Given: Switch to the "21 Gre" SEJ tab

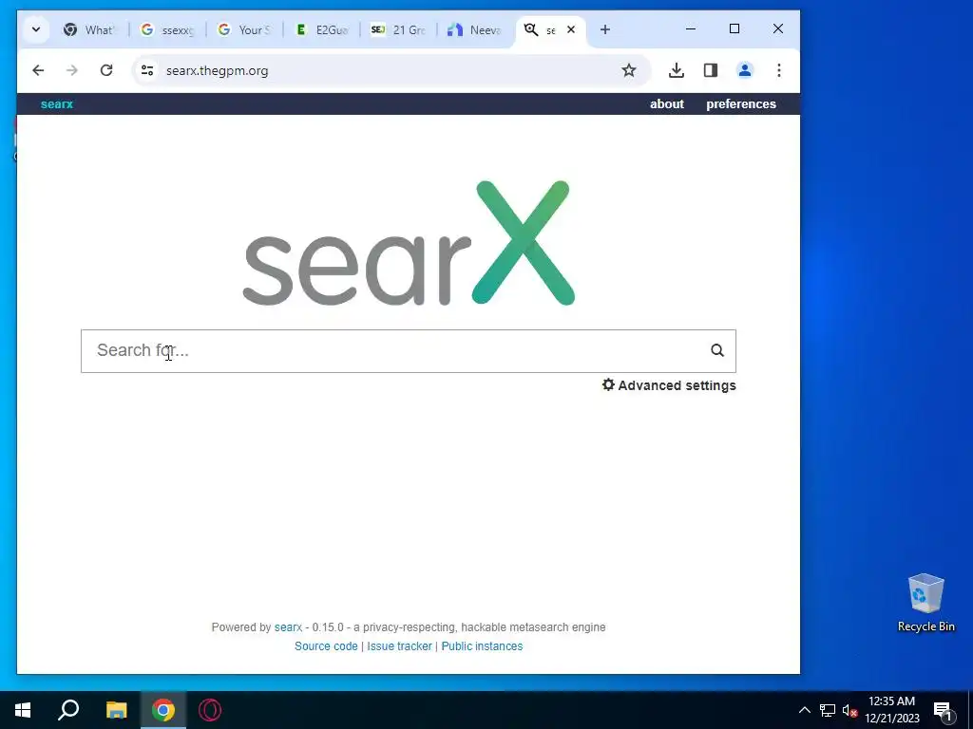Looking at the screenshot, I should (398, 29).
